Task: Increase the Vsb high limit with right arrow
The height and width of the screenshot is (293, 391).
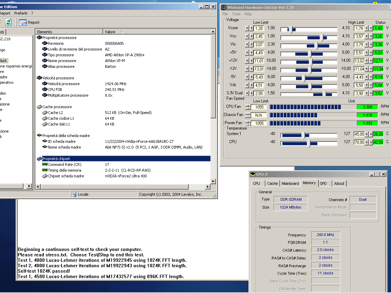Action: (x=371, y=85)
